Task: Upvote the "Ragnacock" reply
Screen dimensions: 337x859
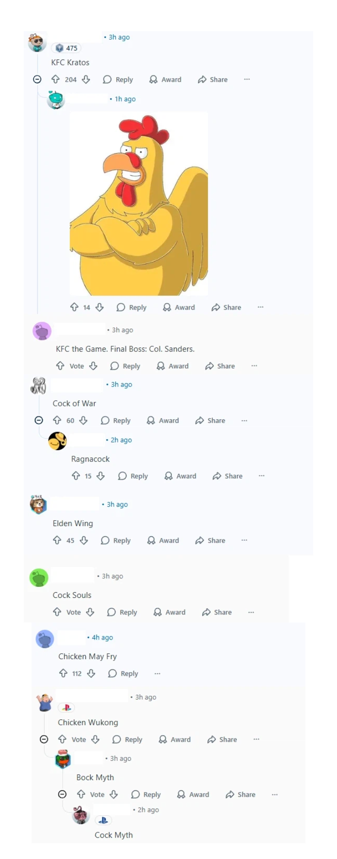Action: 75,476
